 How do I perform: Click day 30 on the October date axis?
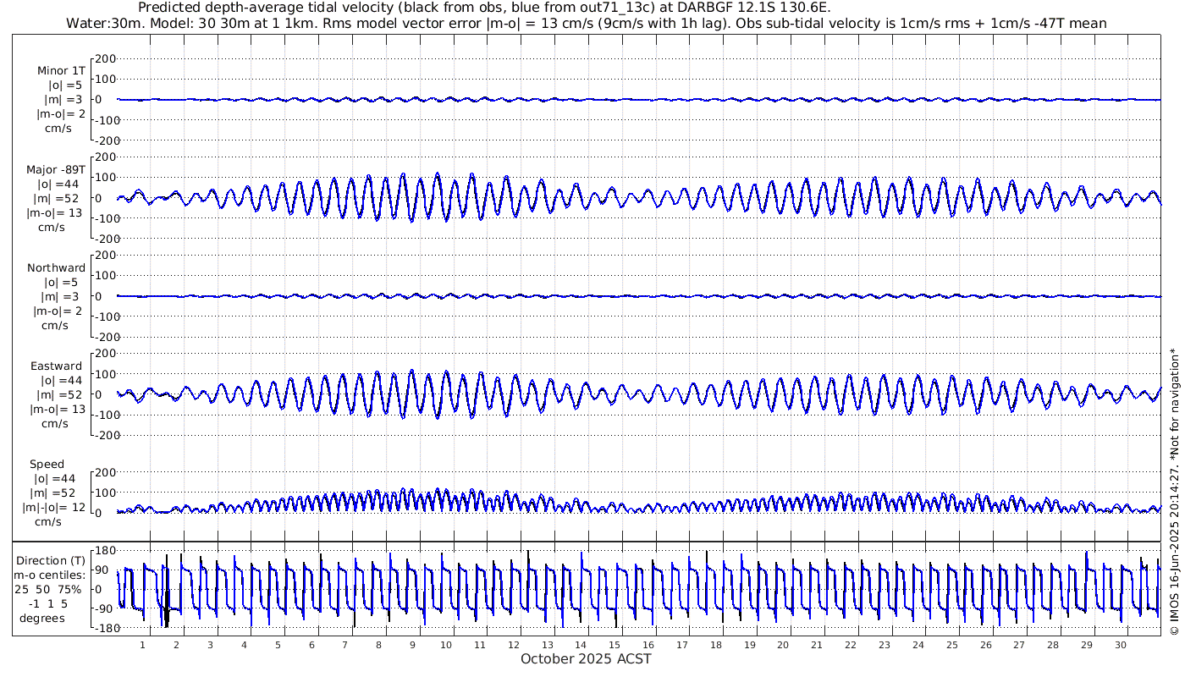(1121, 645)
